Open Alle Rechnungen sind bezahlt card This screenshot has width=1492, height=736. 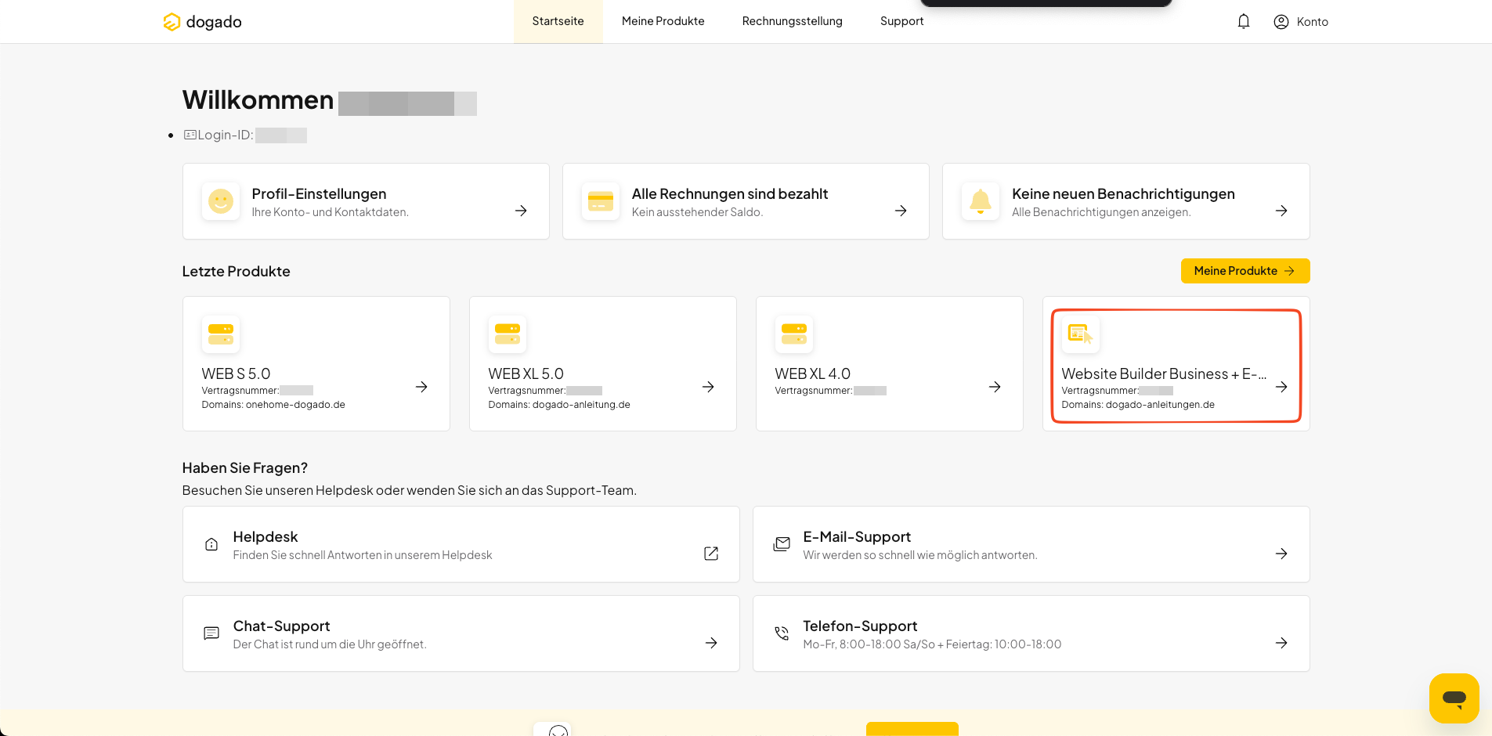click(x=730, y=193)
